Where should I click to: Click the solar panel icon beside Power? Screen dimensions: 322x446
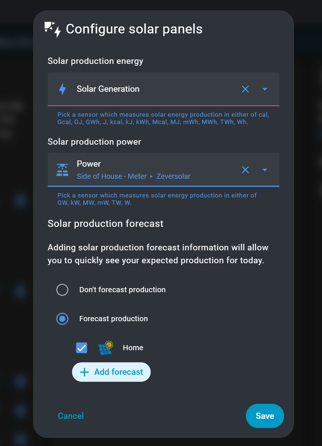[x=62, y=170]
